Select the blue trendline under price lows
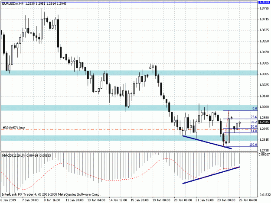The height and width of the screenshot is (203, 271). pyautogui.click(x=207, y=142)
